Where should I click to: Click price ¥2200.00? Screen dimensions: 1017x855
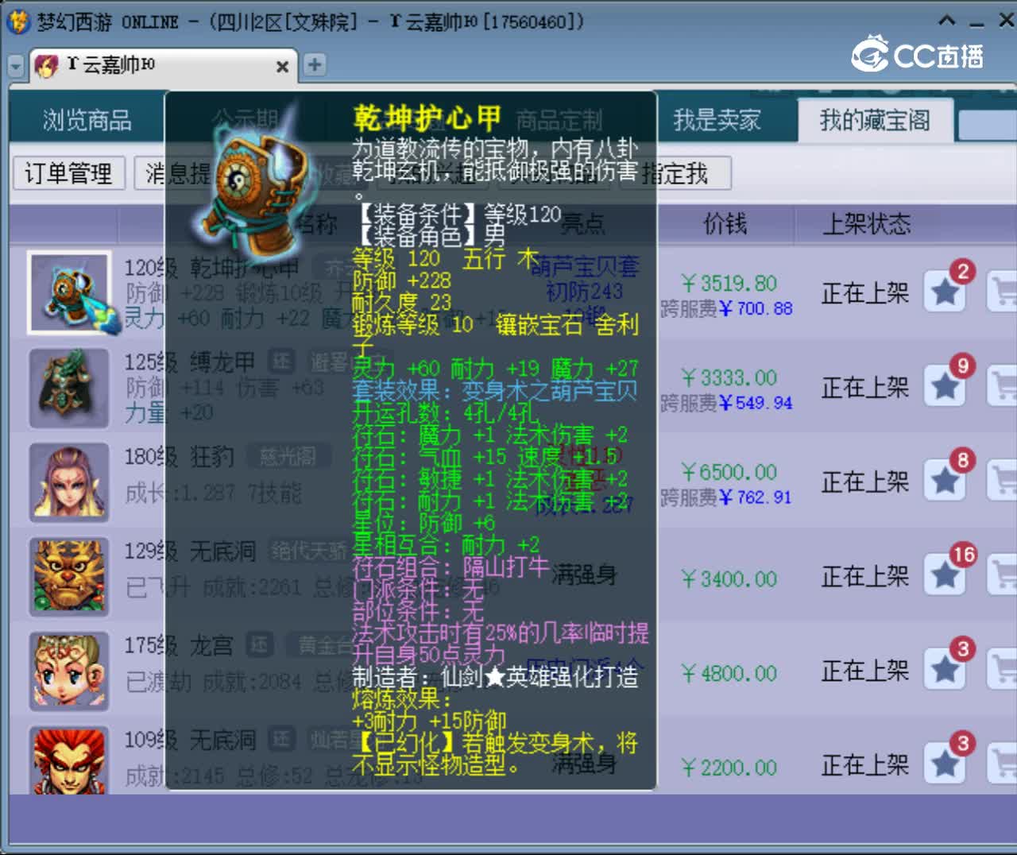point(729,768)
